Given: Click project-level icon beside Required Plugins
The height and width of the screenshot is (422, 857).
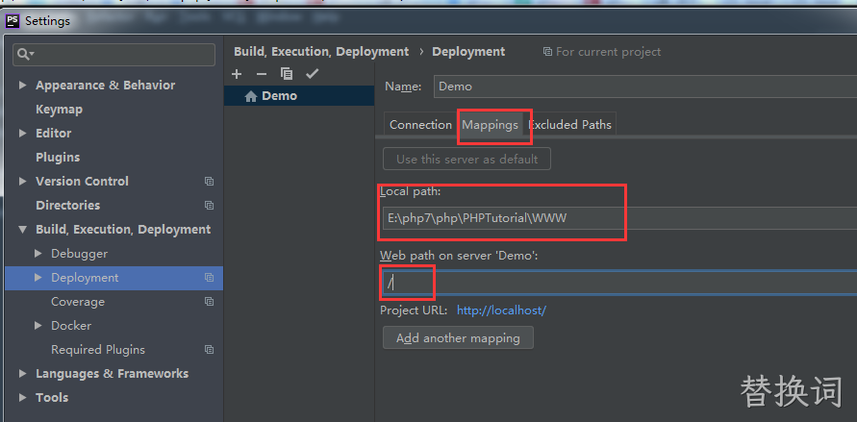Looking at the screenshot, I should pyautogui.click(x=209, y=349).
